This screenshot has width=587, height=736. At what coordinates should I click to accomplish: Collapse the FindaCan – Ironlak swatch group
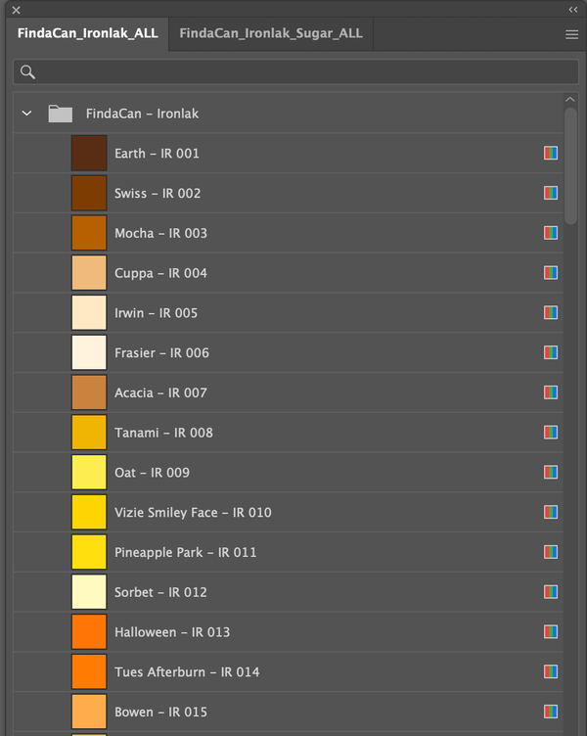click(26, 114)
